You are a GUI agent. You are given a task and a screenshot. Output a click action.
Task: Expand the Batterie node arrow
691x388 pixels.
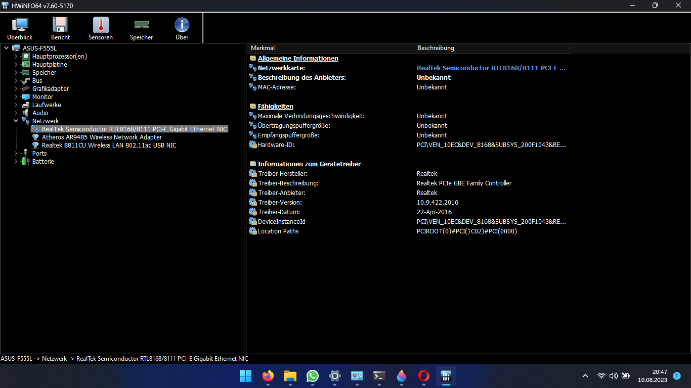16,161
